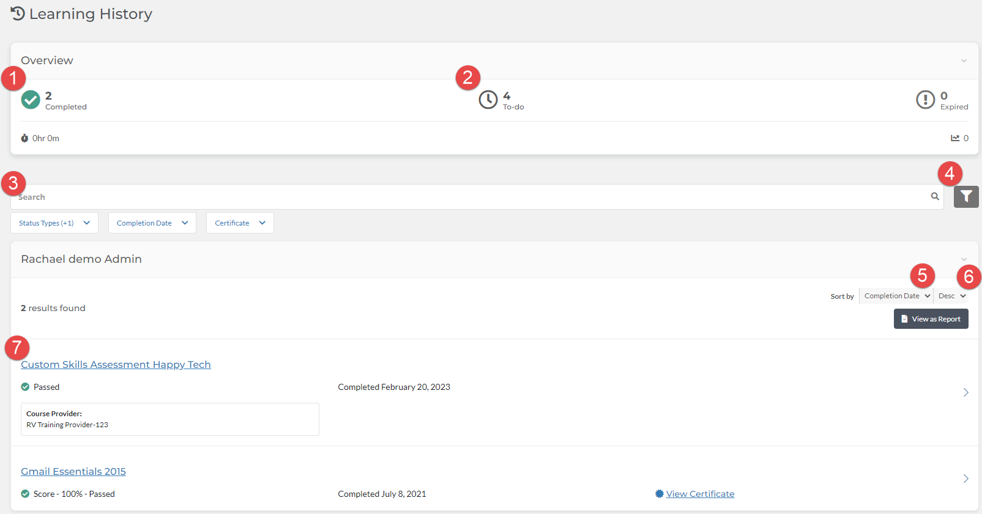Open the Certificate filter dropdown
The image size is (982, 514).
pyautogui.click(x=240, y=223)
